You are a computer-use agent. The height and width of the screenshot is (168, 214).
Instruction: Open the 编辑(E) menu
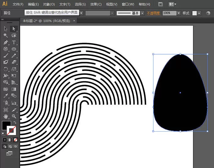(x=33, y=4)
